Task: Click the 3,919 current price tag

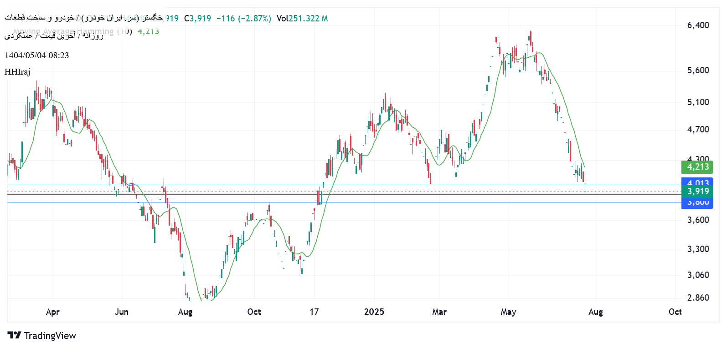Action: pyautogui.click(x=697, y=192)
